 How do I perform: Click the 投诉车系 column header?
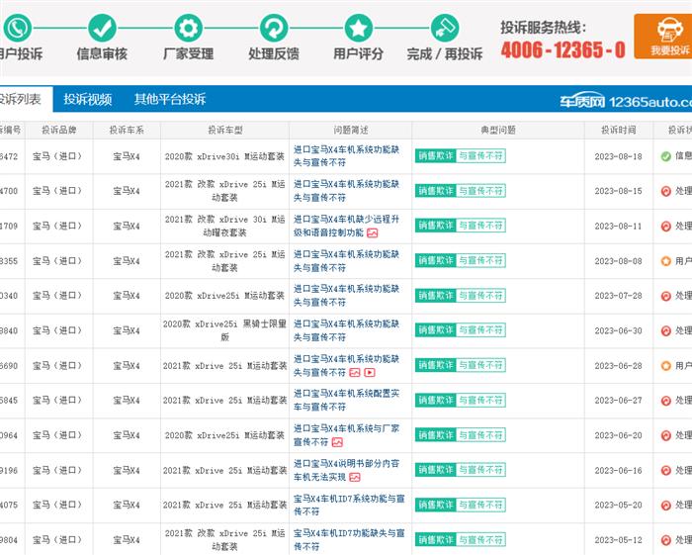127,130
